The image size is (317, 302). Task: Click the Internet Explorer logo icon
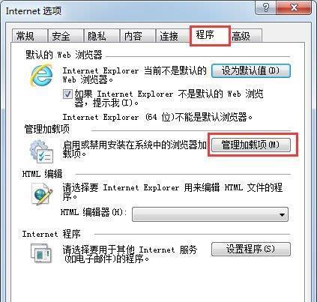pyautogui.click(x=41, y=75)
